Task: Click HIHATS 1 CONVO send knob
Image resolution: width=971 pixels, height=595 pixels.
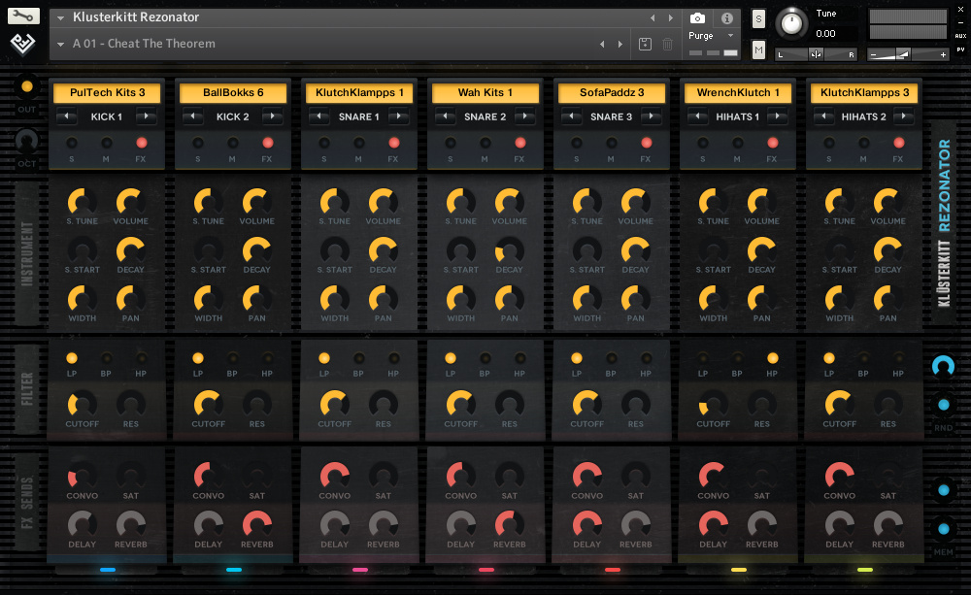Action: click(713, 477)
